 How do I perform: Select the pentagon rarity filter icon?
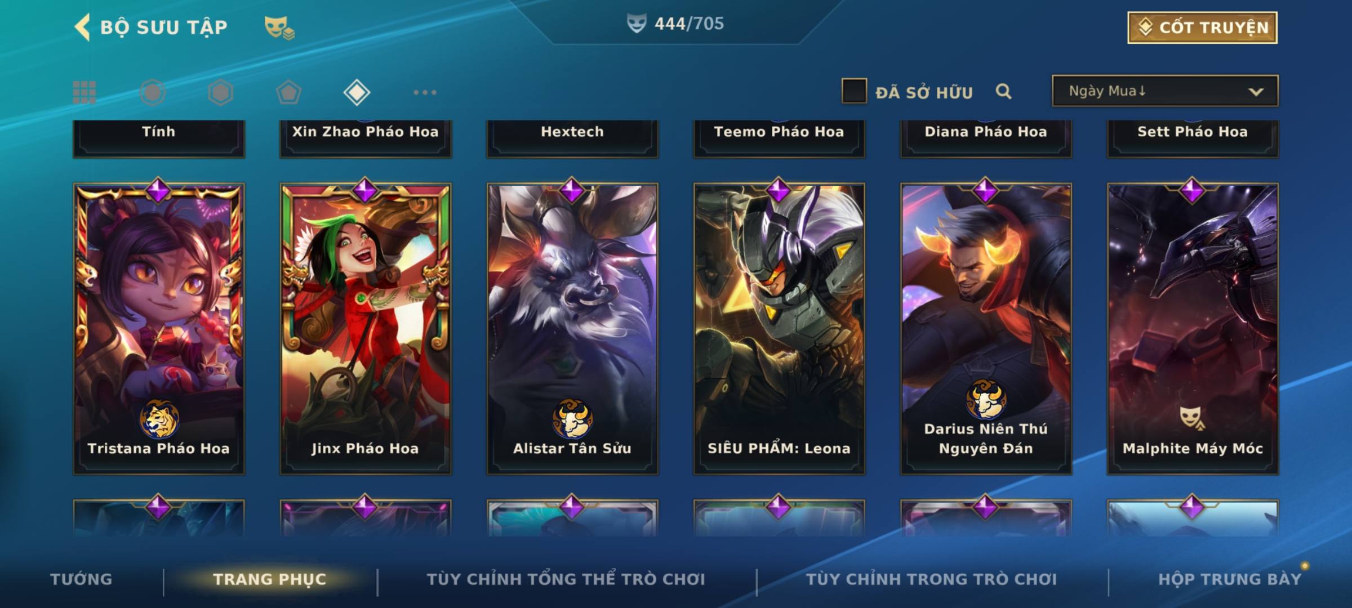click(288, 92)
